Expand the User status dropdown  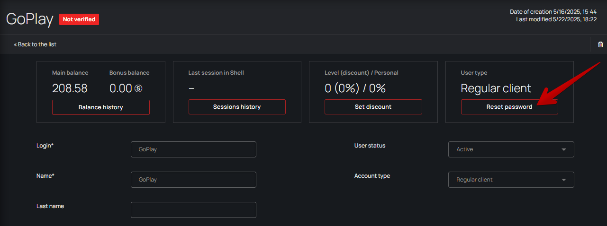coord(511,149)
